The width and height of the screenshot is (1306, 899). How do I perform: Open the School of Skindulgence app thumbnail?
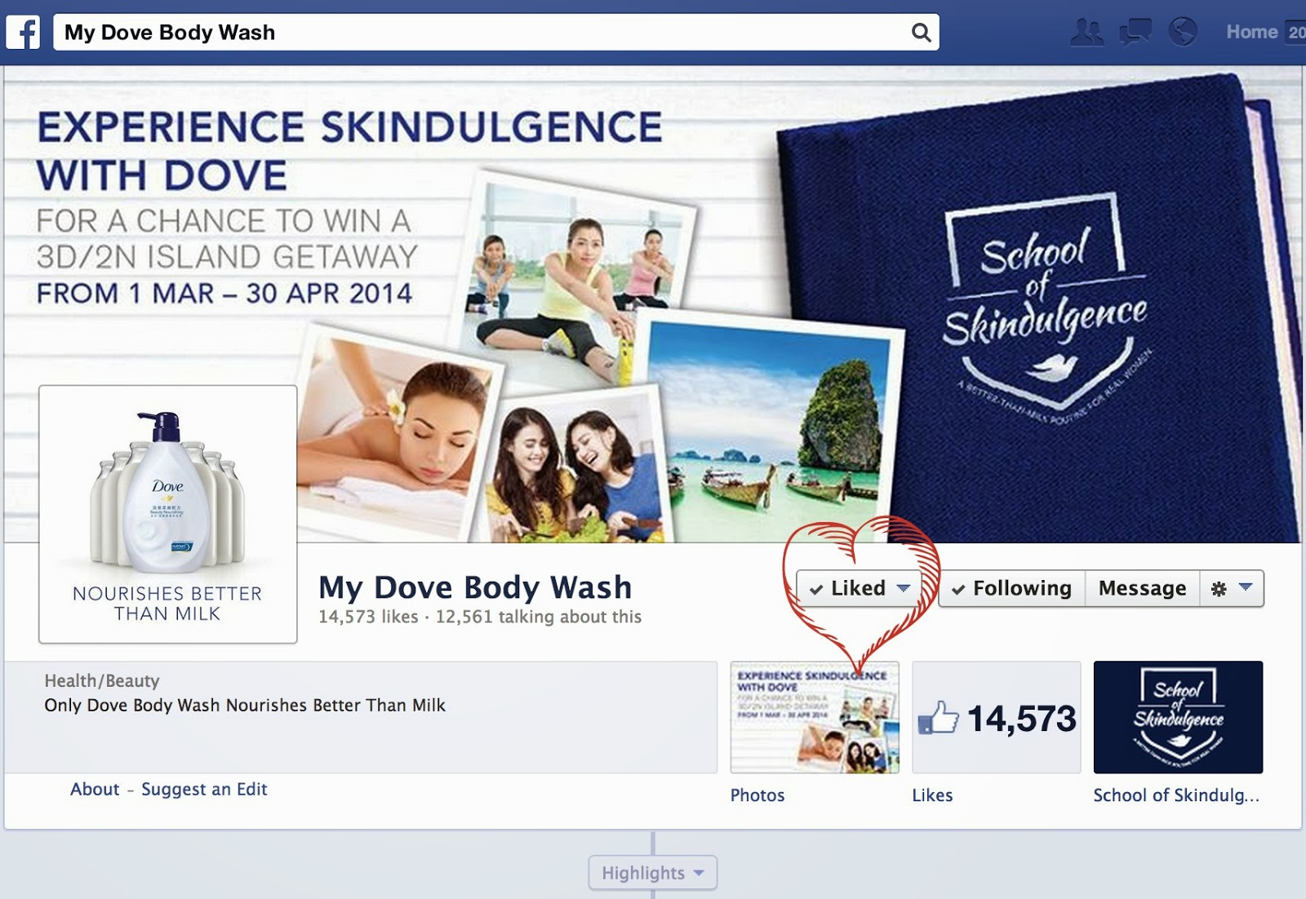tap(1178, 717)
